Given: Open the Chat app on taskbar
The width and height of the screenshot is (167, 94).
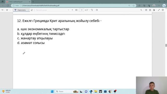Looking at the screenshot, I should (x=86, y=91).
